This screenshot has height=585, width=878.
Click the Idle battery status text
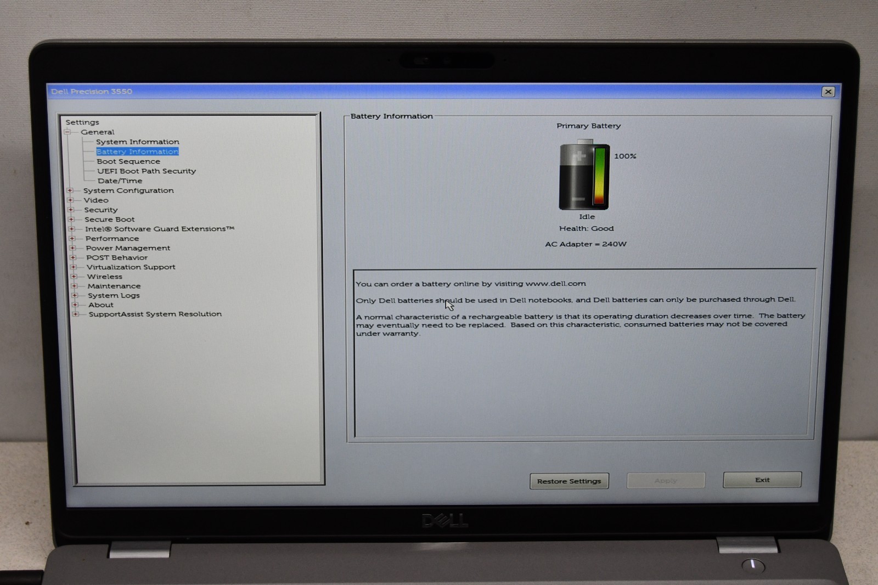587,217
